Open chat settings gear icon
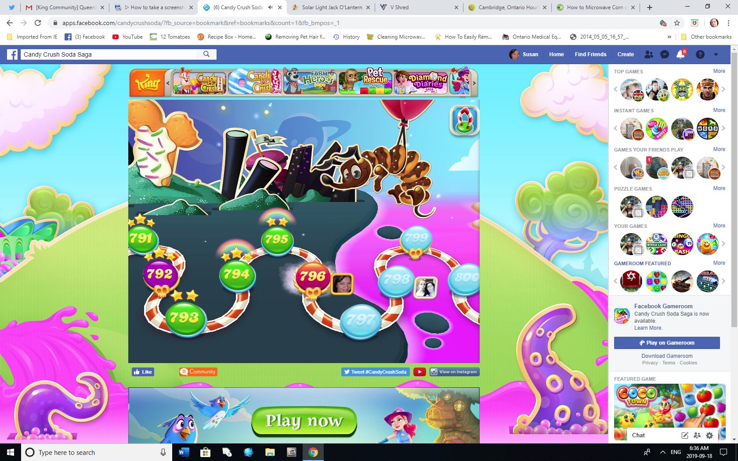This screenshot has width=738, height=461. coord(709,436)
